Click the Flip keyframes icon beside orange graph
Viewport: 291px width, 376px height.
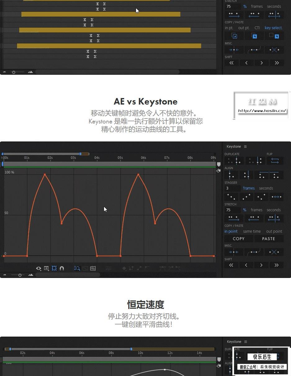[x=275, y=161]
